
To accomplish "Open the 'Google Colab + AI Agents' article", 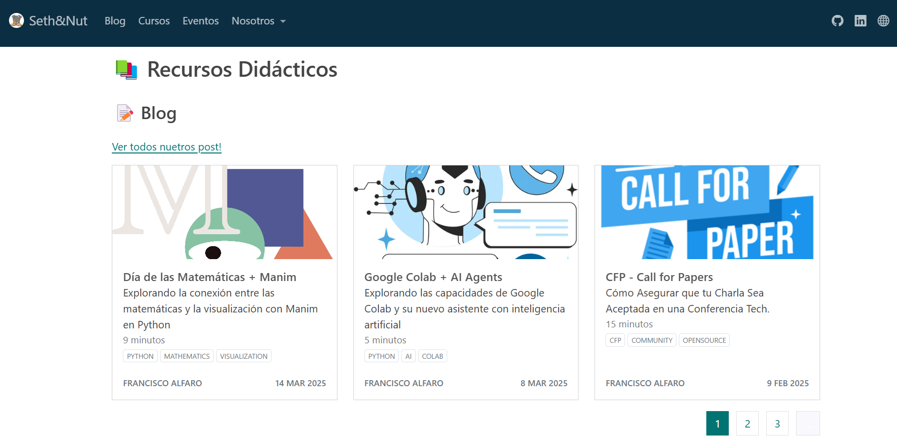I will pyautogui.click(x=433, y=277).
